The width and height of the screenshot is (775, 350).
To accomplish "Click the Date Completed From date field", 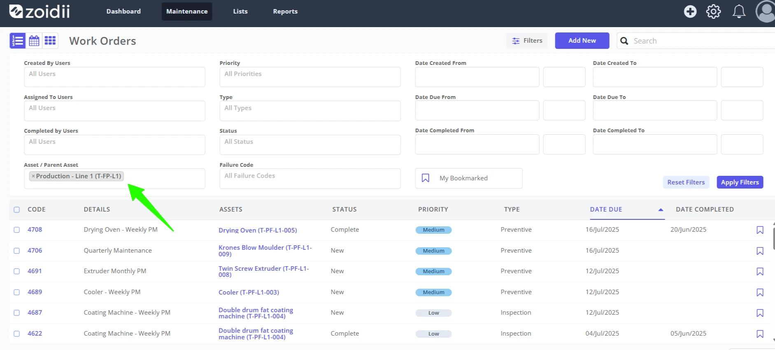I will [477, 144].
